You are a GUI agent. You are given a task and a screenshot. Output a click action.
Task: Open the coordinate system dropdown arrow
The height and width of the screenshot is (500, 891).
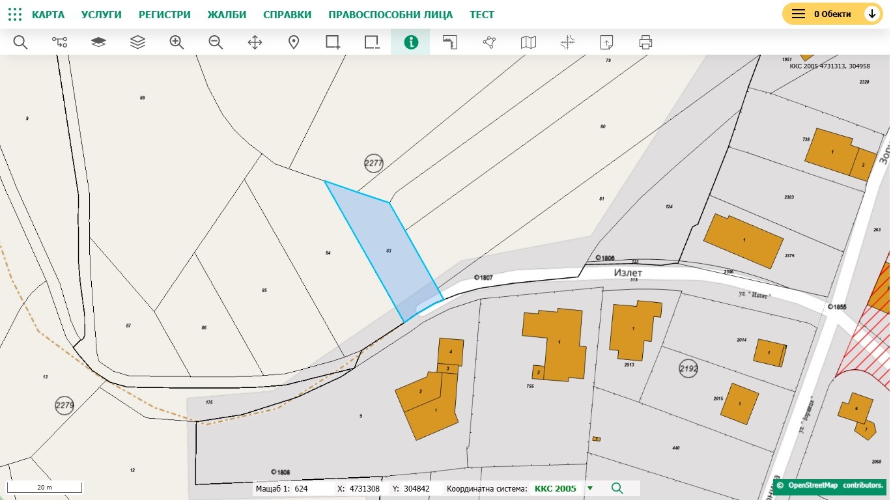(x=590, y=488)
